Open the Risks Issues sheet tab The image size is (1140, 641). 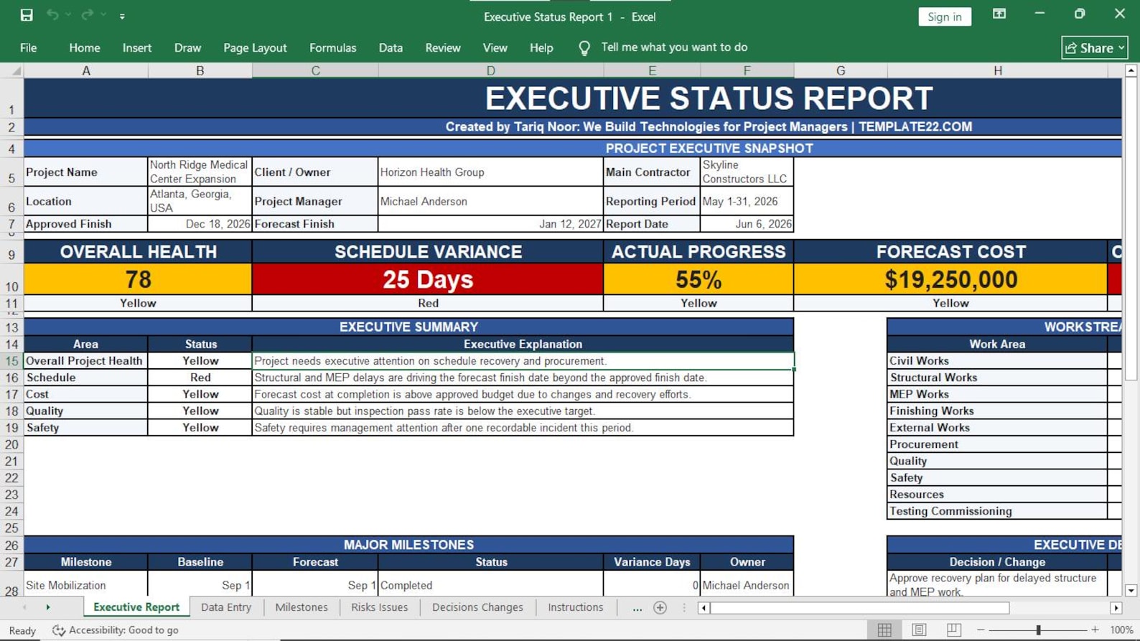coord(380,607)
